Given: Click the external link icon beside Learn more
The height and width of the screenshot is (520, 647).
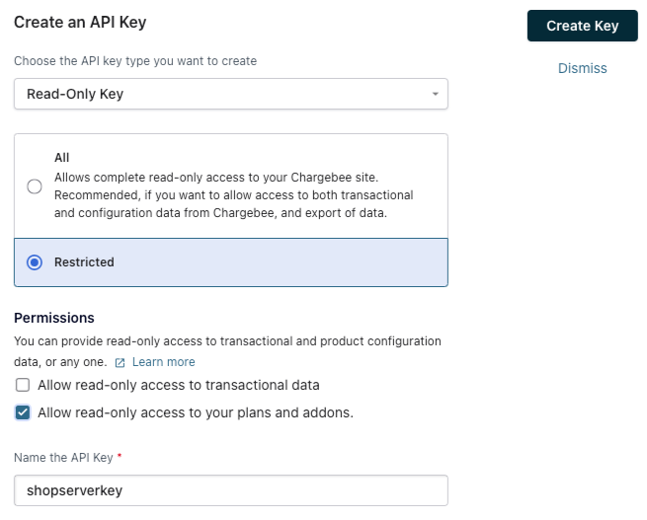Looking at the screenshot, I should (x=121, y=362).
